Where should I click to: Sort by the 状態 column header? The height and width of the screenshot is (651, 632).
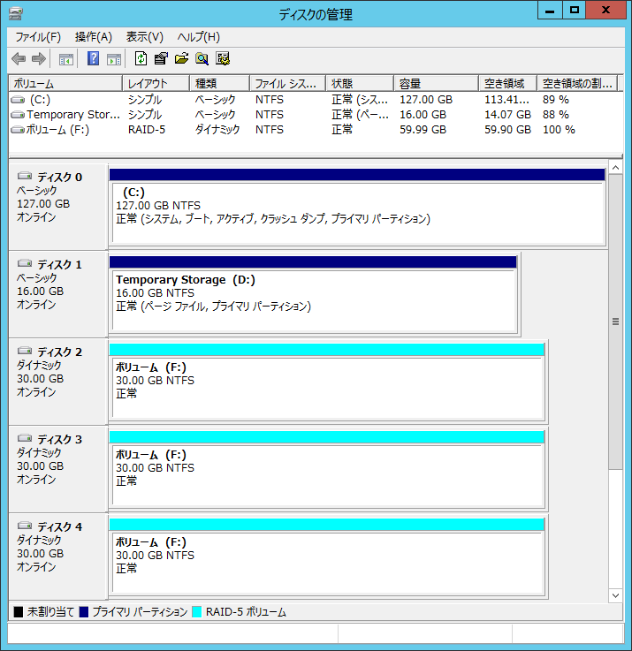point(360,83)
